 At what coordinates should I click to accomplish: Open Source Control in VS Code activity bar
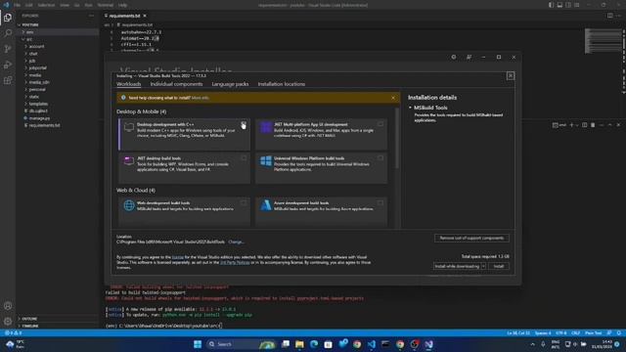8,49
